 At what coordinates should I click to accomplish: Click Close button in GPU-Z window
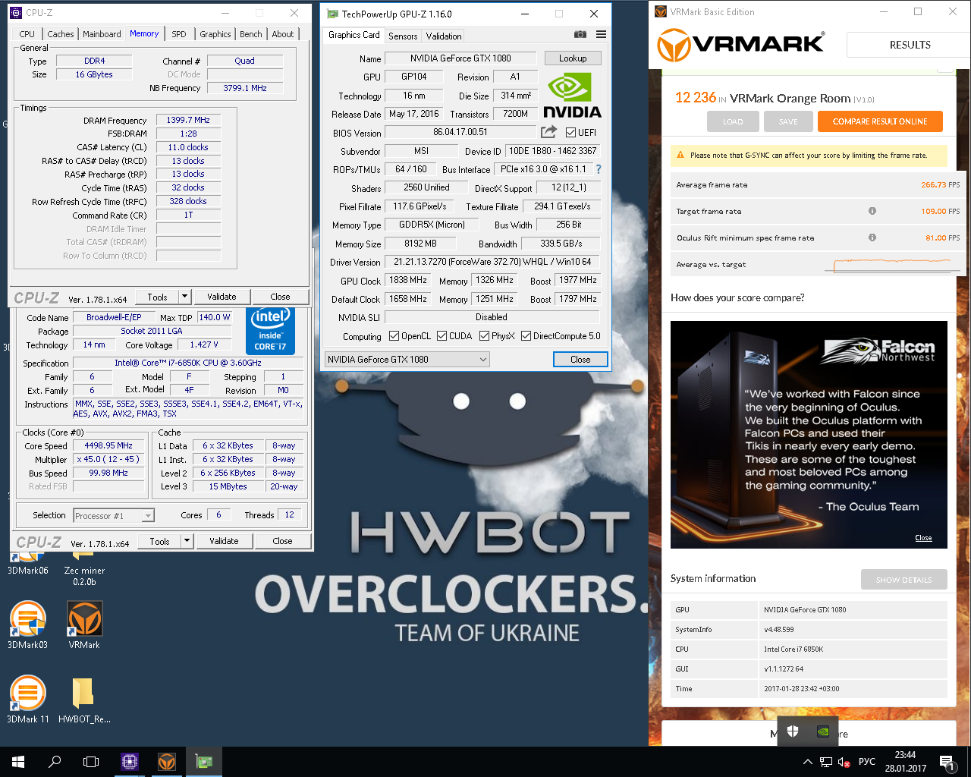(580, 359)
